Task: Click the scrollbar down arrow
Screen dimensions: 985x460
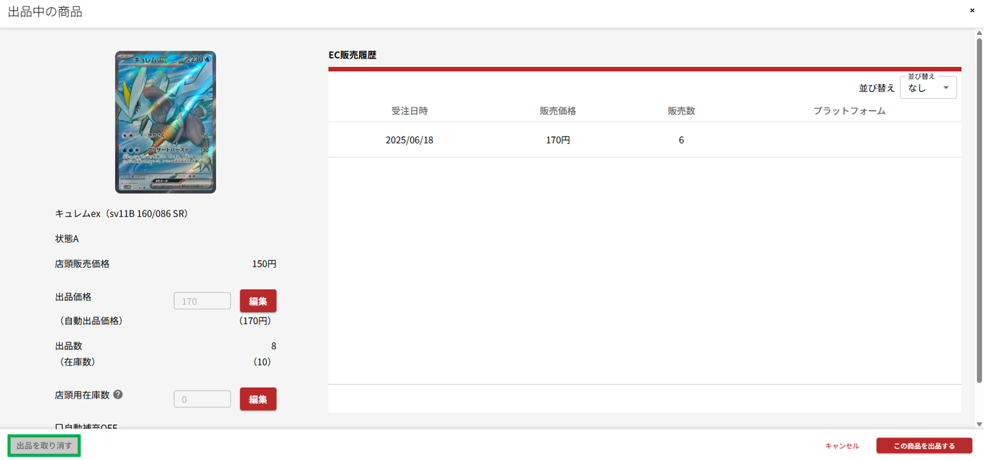Action: tap(979, 424)
